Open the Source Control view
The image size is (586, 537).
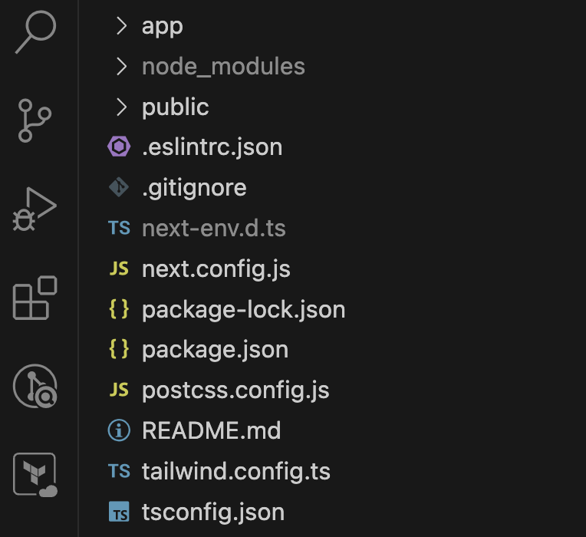click(35, 120)
